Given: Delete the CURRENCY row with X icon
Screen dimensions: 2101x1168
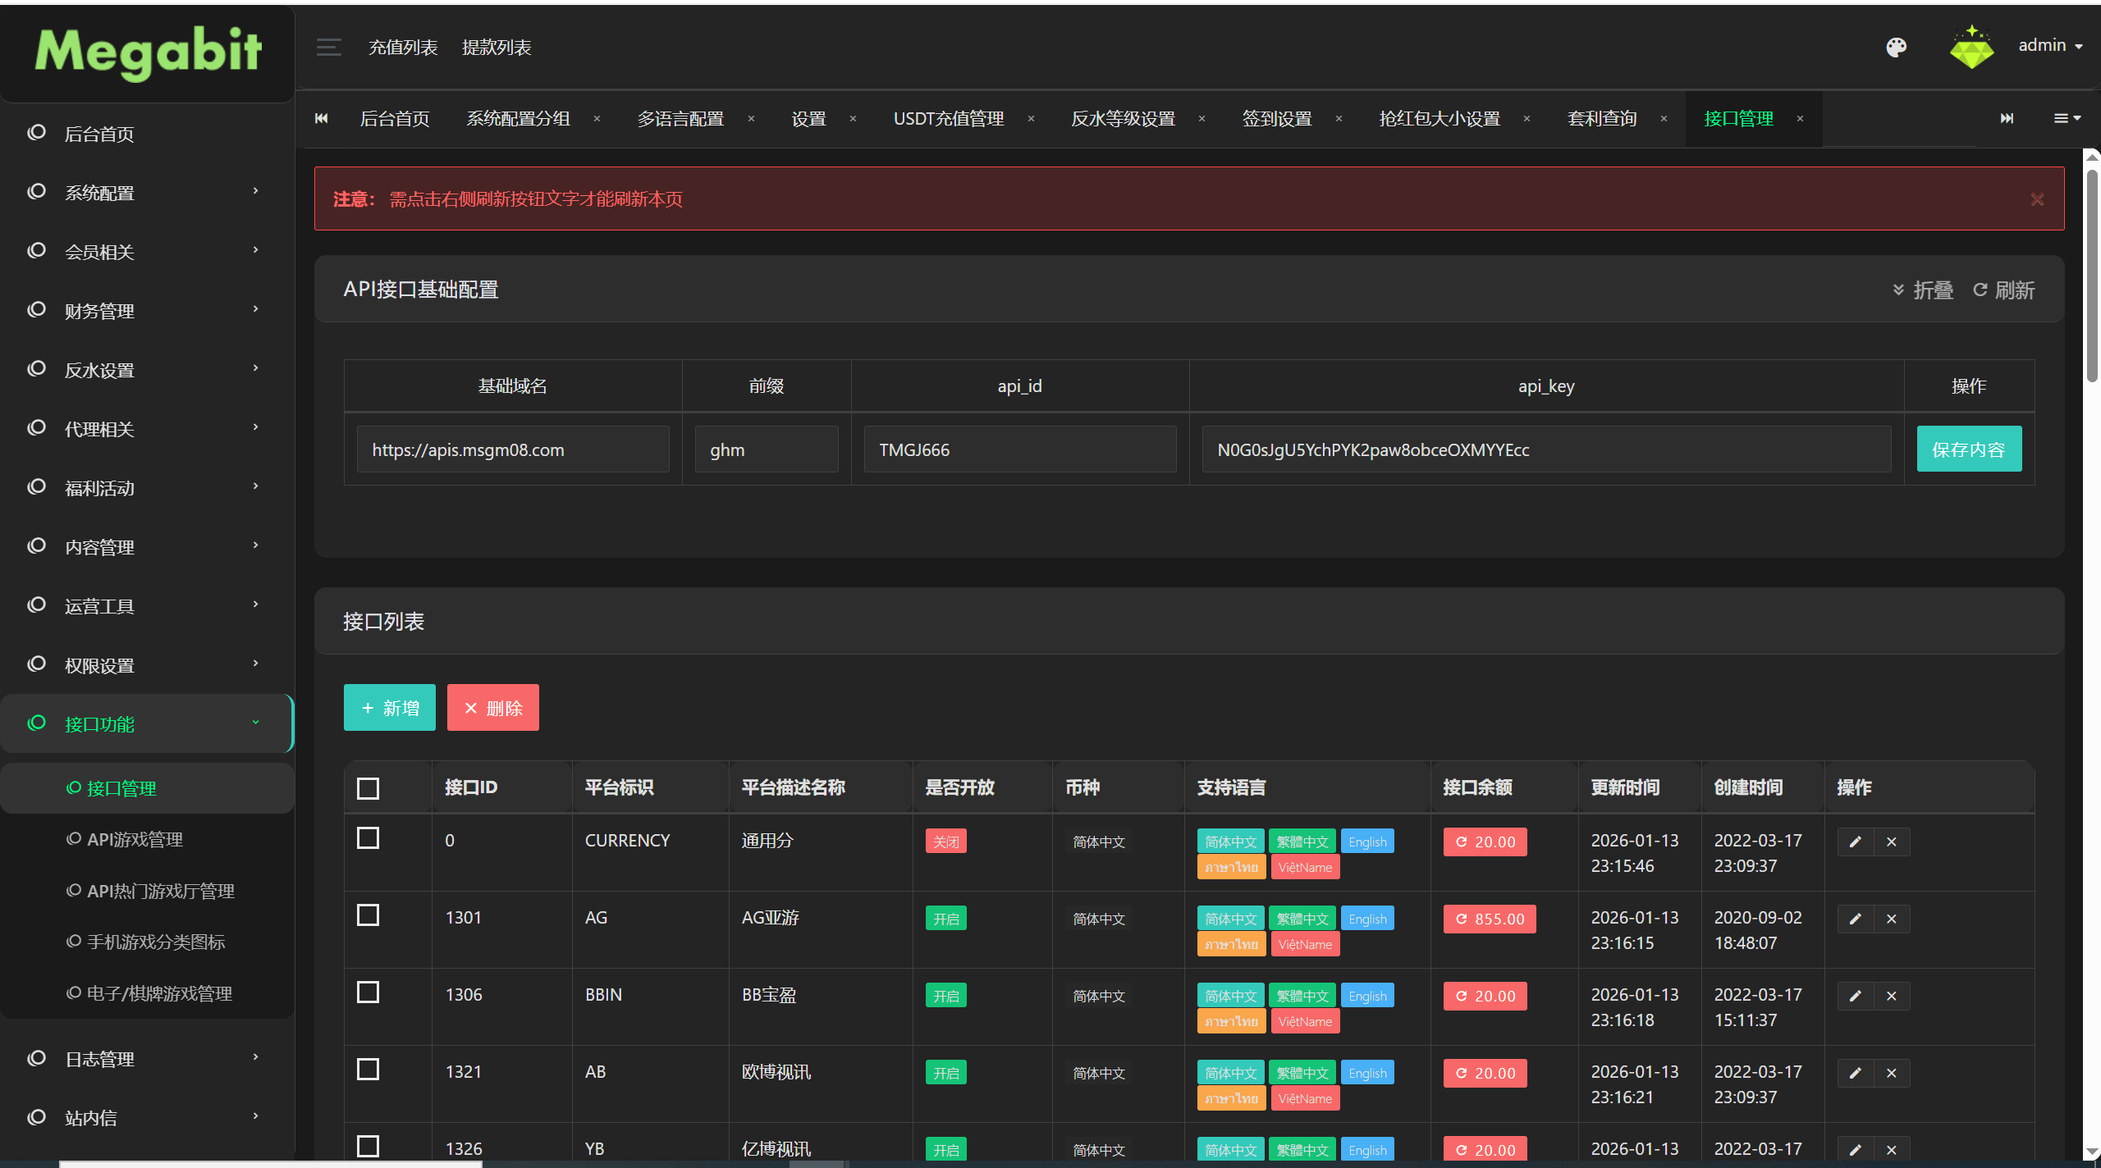Looking at the screenshot, I should point(1892,842).
